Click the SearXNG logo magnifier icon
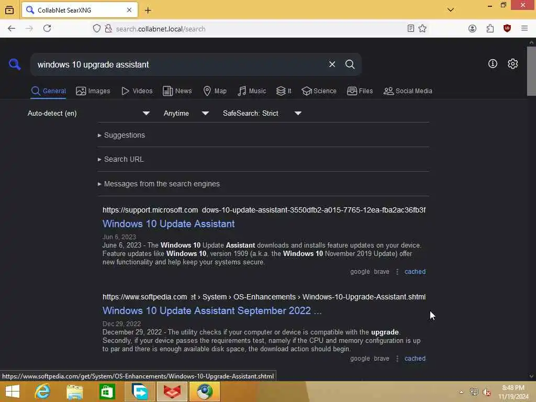Screen dimensions: 536x402 (x=15, y=64)
